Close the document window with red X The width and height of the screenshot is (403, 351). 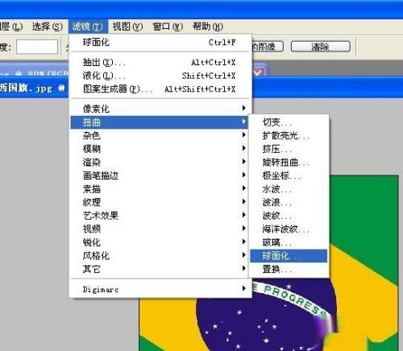[258, 72]
